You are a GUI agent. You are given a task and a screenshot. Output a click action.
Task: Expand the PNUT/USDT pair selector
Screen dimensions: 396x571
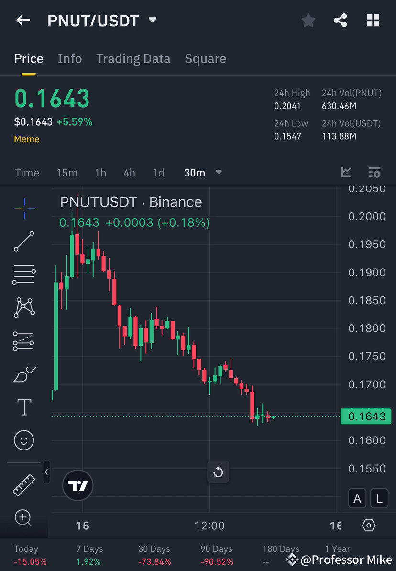[152, 20]
